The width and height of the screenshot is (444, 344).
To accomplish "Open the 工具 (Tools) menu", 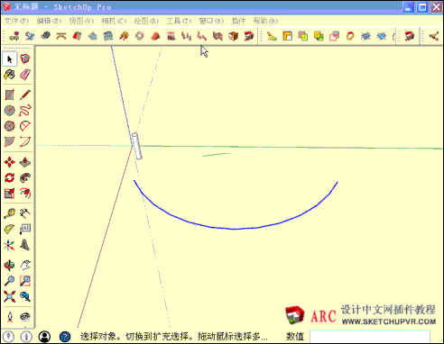I will 179,21.
